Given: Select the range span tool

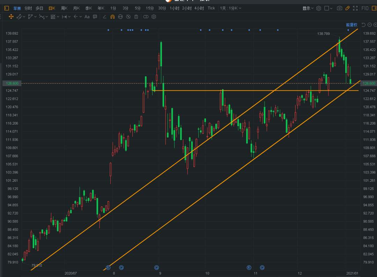Looking at the screenshot, I should (65, 17).
